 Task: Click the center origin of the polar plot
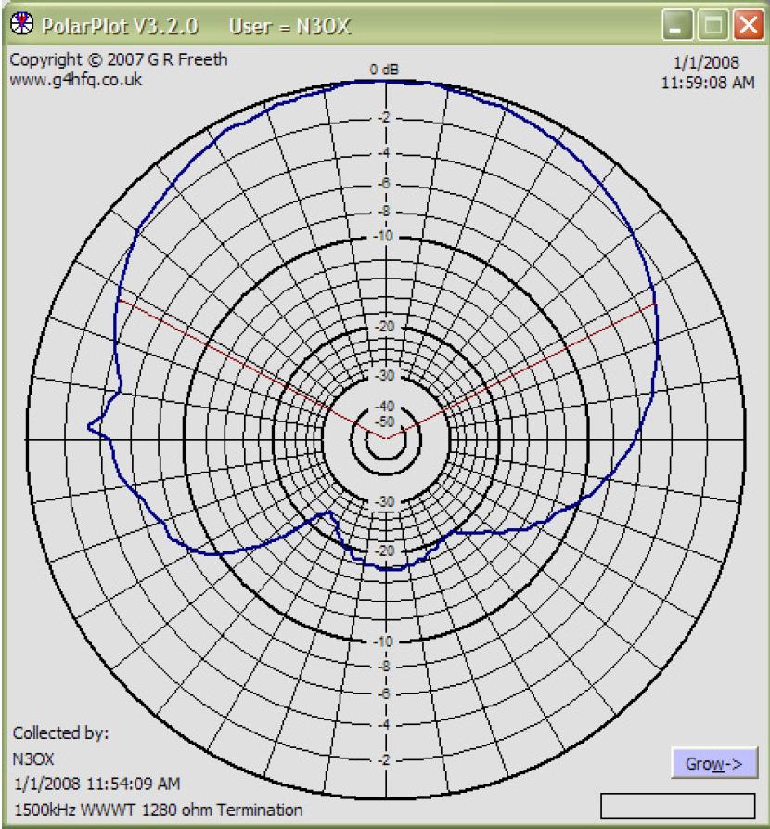click(x=385, y=437)
